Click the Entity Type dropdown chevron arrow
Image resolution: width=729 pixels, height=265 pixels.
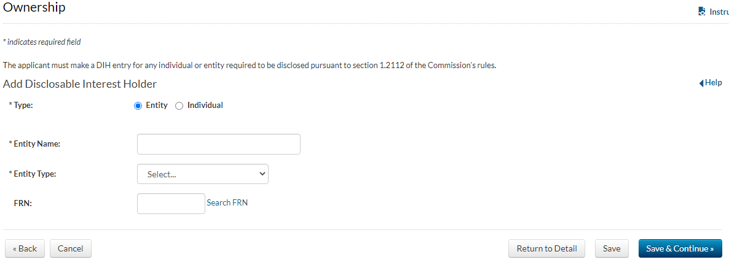coord(262,174)
